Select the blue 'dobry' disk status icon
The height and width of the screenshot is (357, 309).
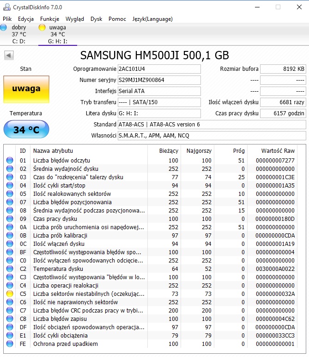3,27
